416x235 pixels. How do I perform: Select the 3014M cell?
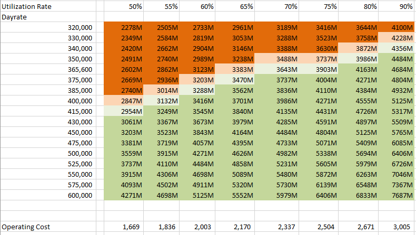pos(161,90)
